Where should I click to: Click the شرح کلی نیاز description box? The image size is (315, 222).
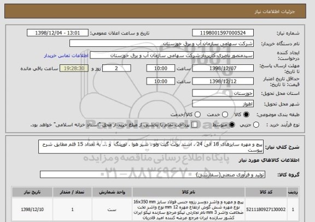(151, 147)
